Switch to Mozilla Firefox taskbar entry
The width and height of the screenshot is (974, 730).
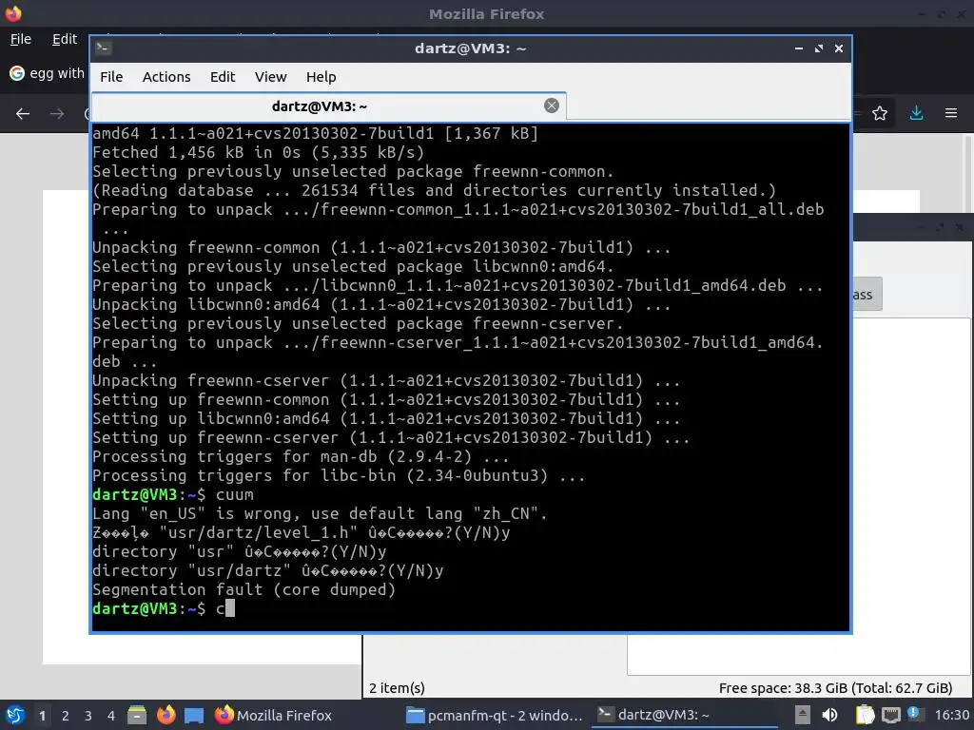(273, 715)
